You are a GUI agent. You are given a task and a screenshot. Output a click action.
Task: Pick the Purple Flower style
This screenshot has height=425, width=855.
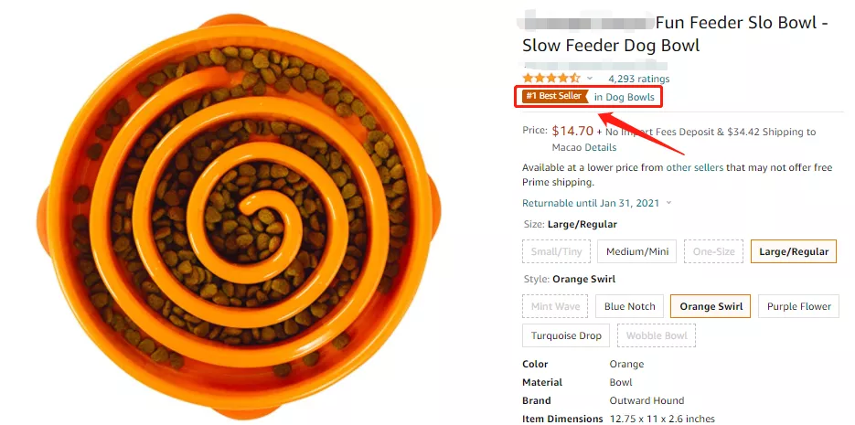799,306
